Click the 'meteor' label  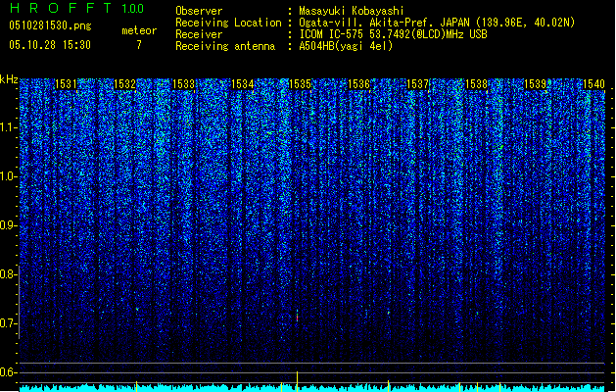click(139, 30)
